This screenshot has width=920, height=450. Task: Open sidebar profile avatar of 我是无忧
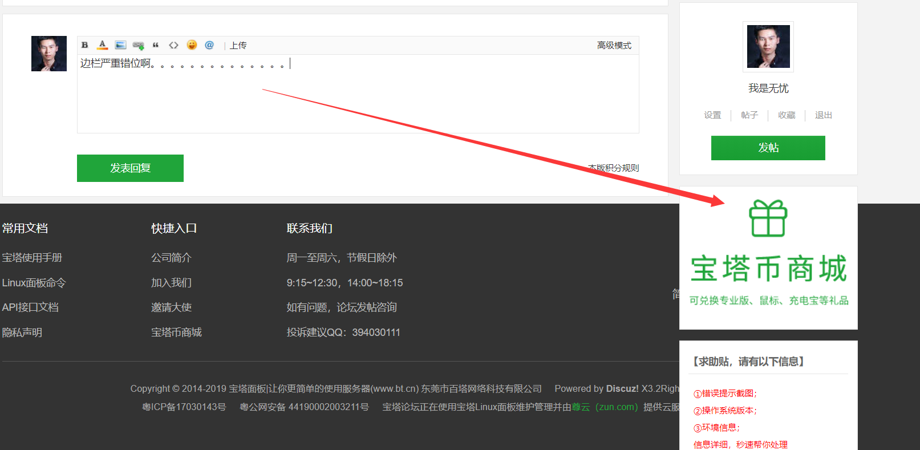[x=768, y=47]
